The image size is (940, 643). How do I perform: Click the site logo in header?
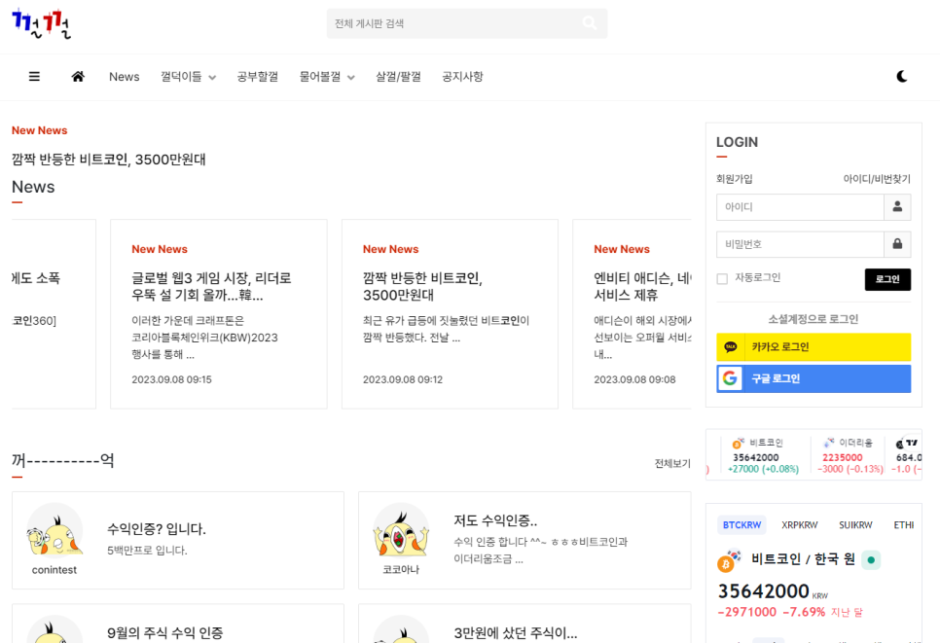42,24
